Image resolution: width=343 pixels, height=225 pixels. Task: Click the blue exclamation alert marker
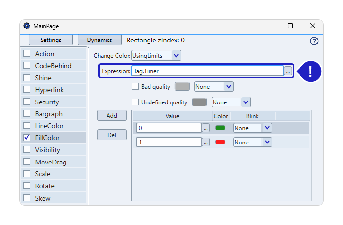point(311,71)
